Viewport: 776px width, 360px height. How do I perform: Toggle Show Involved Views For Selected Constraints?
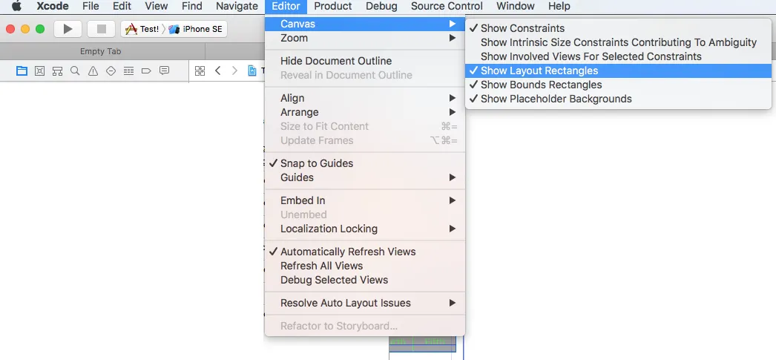coord(618,56)
